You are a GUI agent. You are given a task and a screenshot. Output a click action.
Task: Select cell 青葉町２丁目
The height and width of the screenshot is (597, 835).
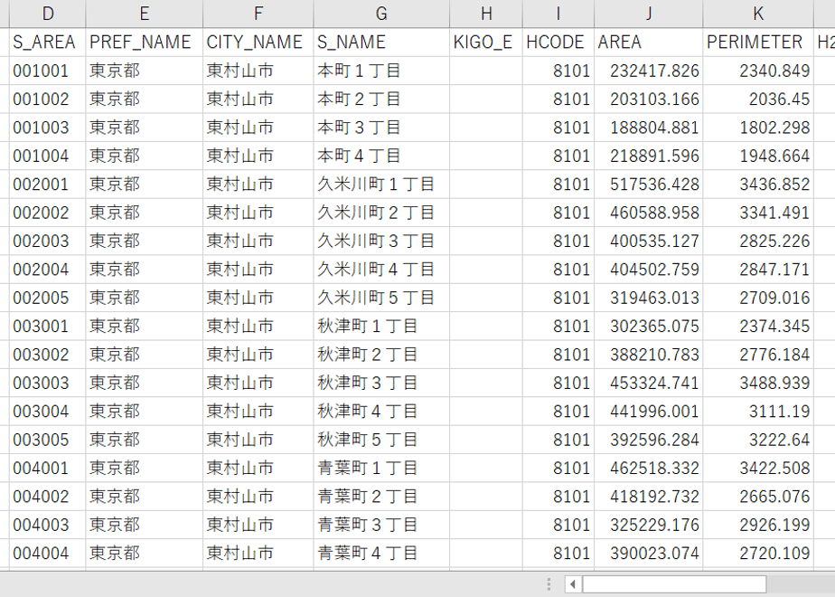tap(381, 497)
